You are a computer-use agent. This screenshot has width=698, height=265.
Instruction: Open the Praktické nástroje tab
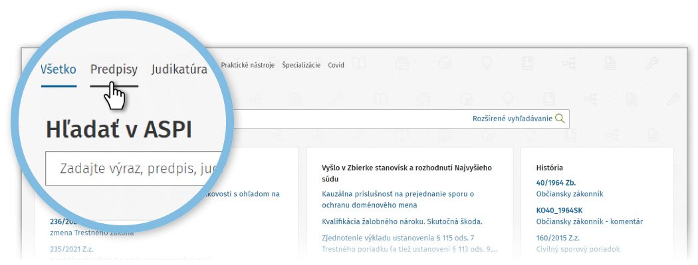247,66
